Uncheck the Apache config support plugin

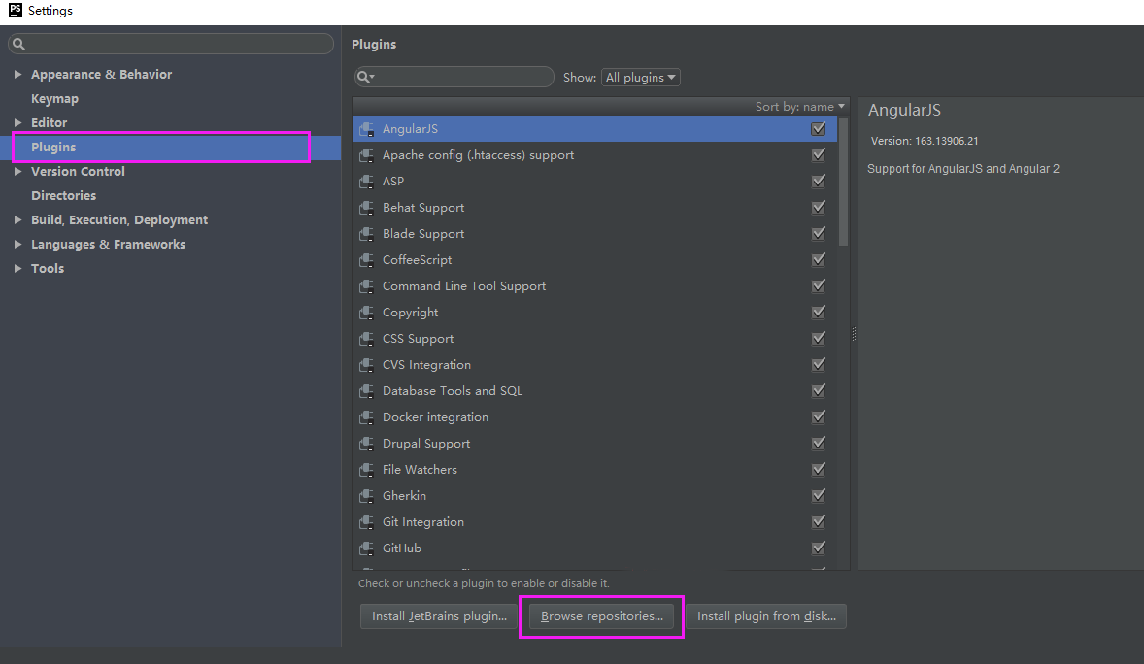[819, 154]
